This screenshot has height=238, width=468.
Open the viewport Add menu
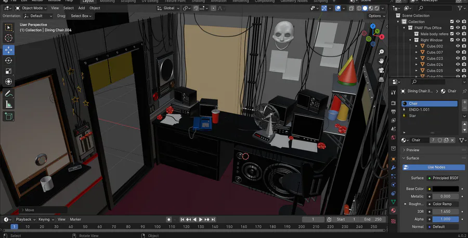tap(82, 8)
